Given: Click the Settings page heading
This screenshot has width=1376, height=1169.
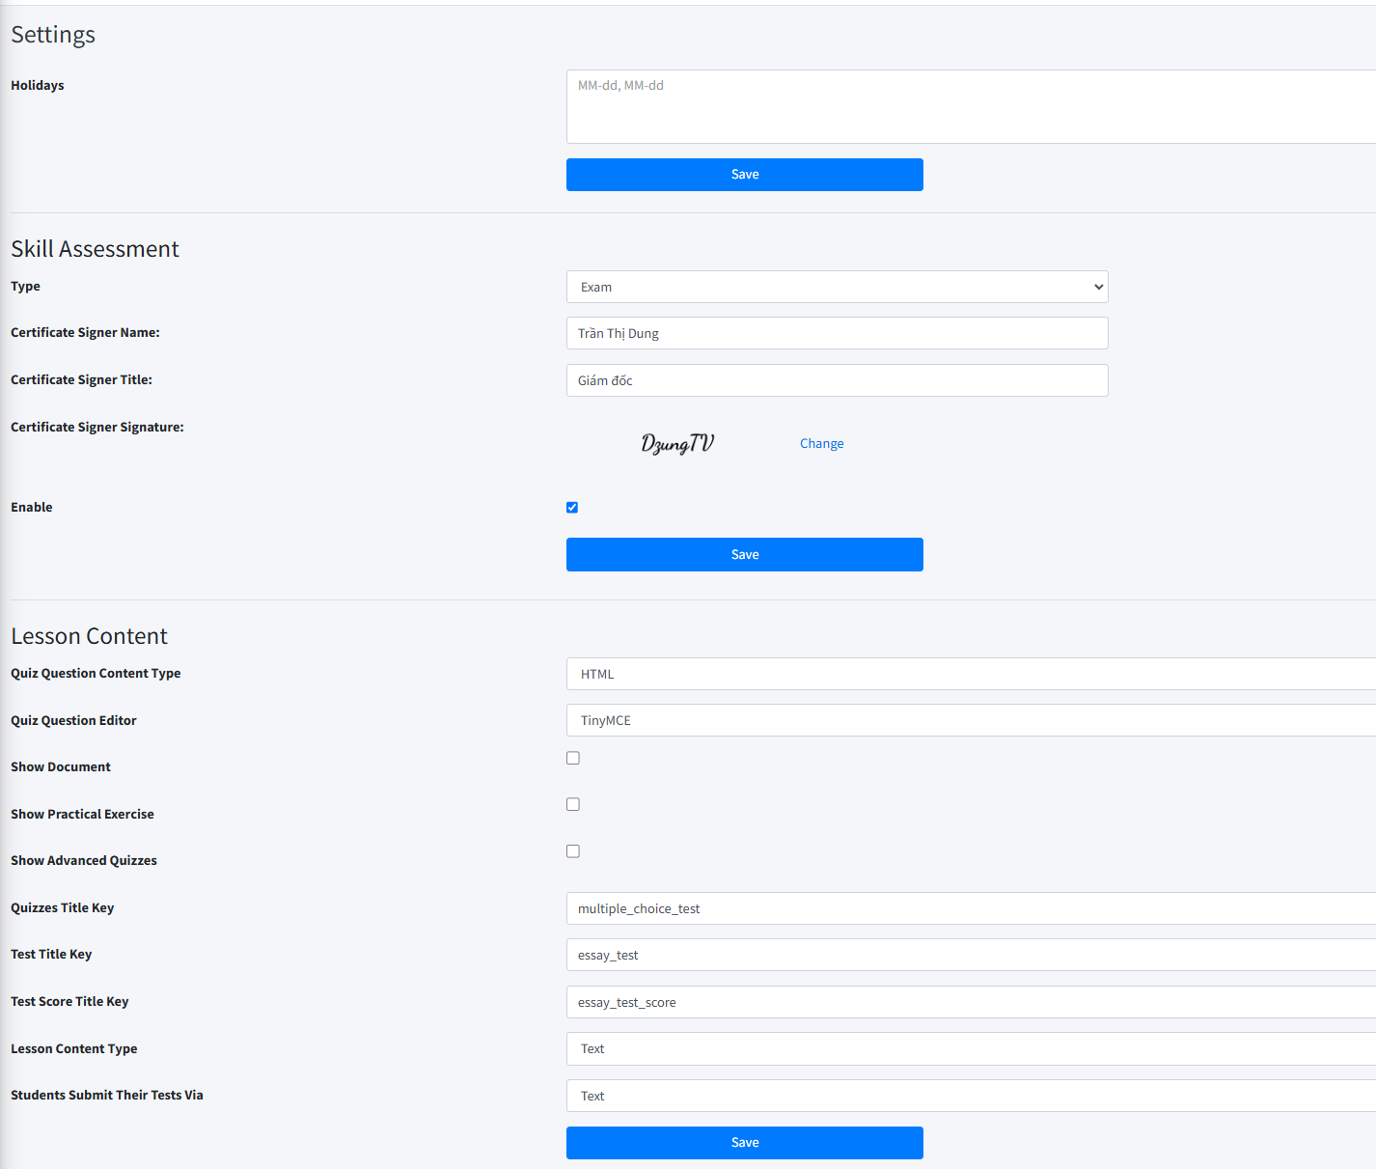Looking at the screenshot, I should pos(53,35).
